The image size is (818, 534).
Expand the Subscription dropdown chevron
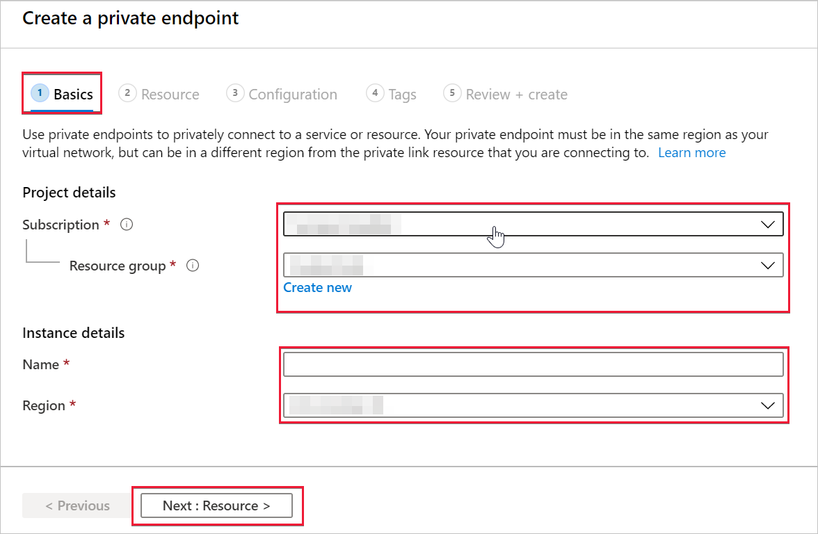[767, 224]
